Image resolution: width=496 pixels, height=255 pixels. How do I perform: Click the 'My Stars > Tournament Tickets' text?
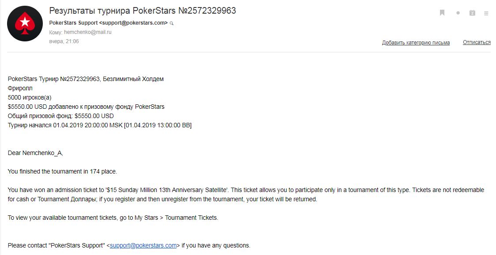click(176, 218)
